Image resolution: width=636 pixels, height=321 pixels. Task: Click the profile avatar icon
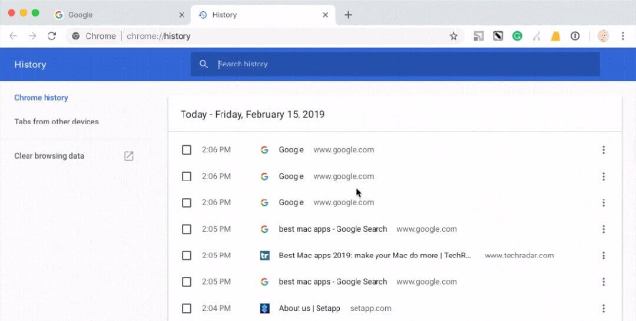(603, 36)
